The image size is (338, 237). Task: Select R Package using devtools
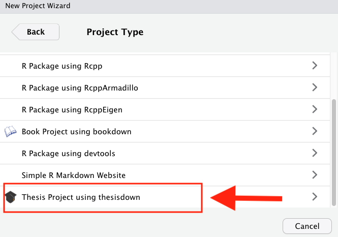click(x=165, y=153)
